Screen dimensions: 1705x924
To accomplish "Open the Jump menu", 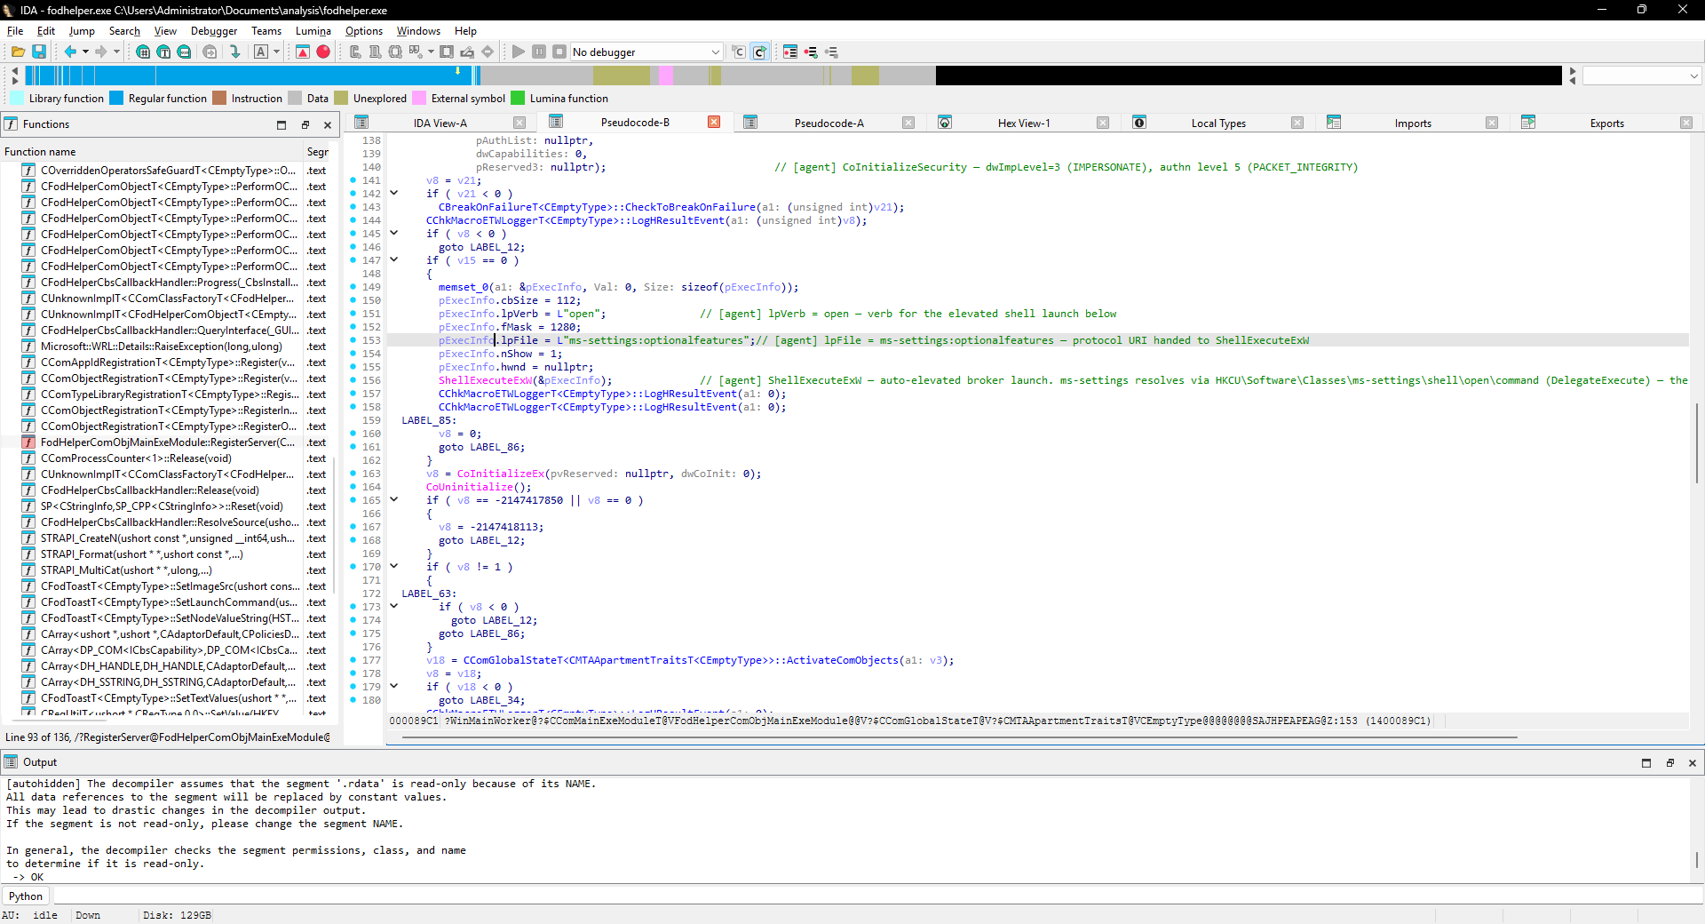I will click(x=82, y=31).
